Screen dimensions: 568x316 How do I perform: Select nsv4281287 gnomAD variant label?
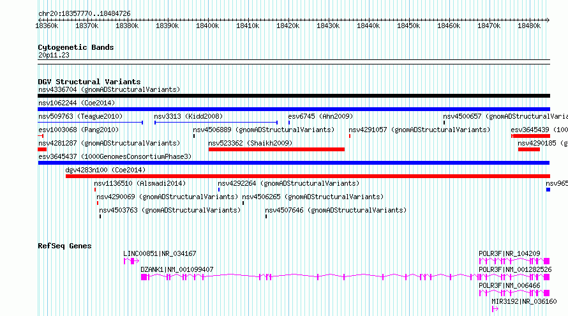[109, 143]
